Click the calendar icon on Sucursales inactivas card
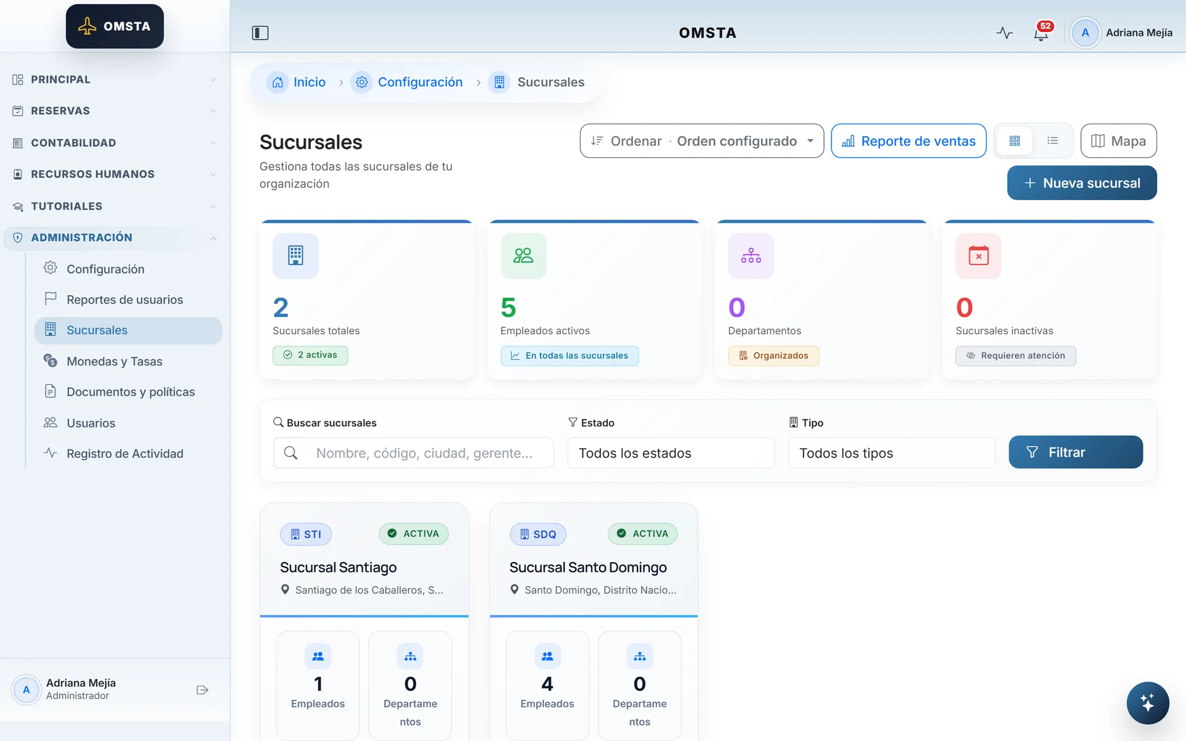The image size is (1186, 741). pos(978,256)
